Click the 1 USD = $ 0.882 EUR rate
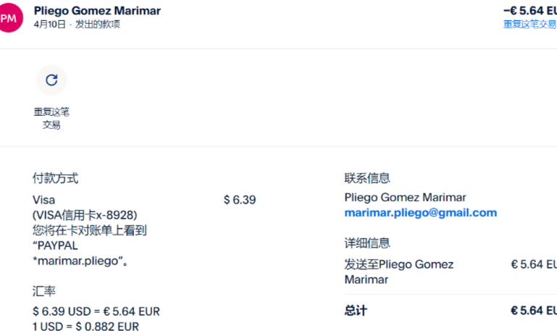The height and width of the screenshot is (331, 557). coord(85,326)
